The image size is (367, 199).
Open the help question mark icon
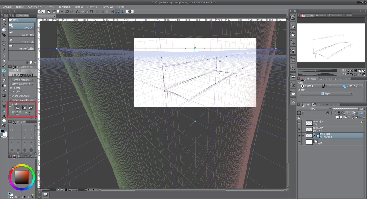pyautogui.click(x=130, y=12)
